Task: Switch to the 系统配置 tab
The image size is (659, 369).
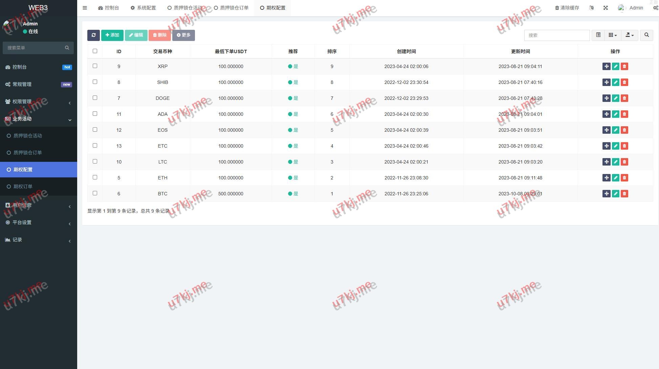Action: coord(143,8)
